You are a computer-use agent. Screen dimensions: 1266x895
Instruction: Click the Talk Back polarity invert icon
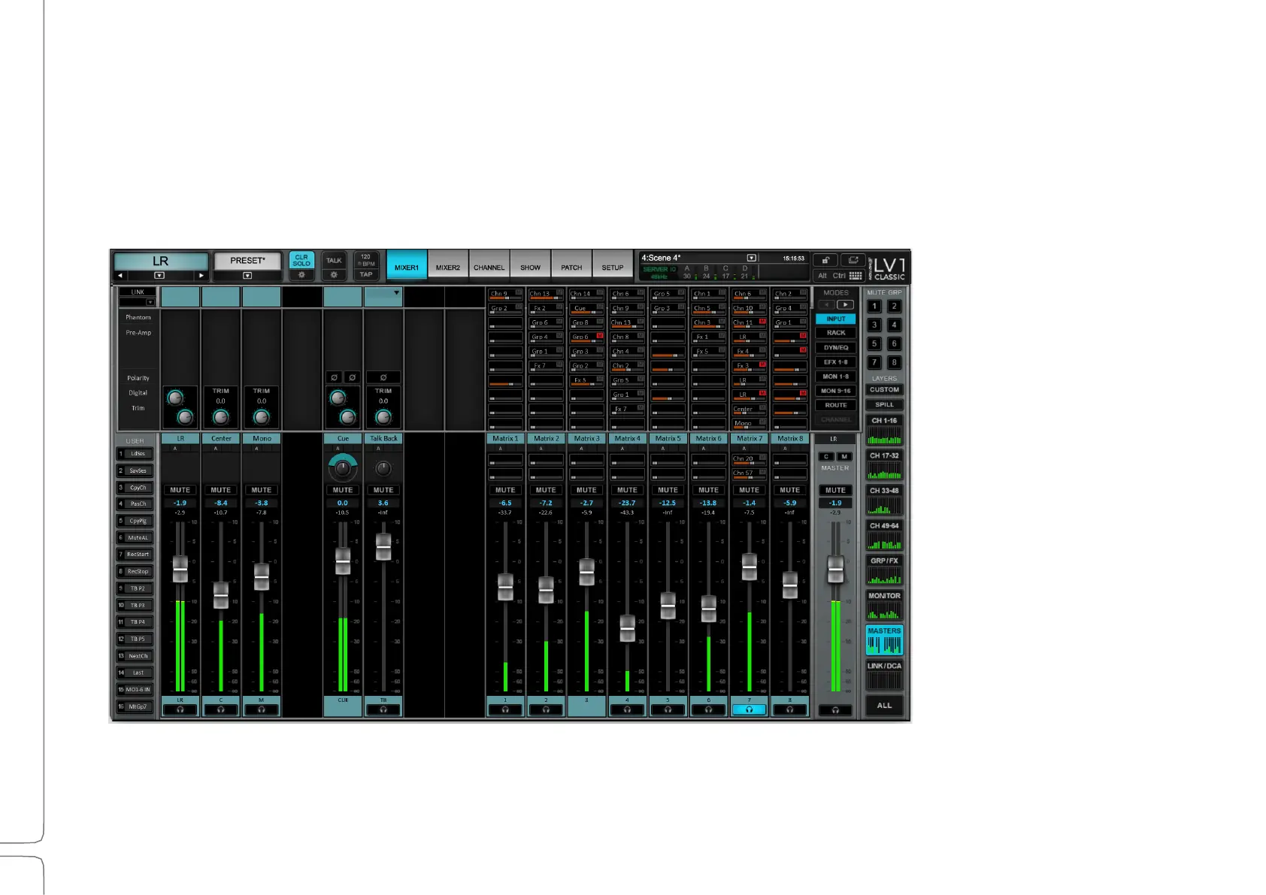tap(383, 377)
